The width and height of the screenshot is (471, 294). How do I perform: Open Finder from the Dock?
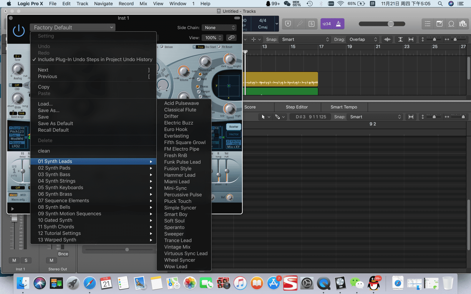pyautogui.click(x=23, y=283)
